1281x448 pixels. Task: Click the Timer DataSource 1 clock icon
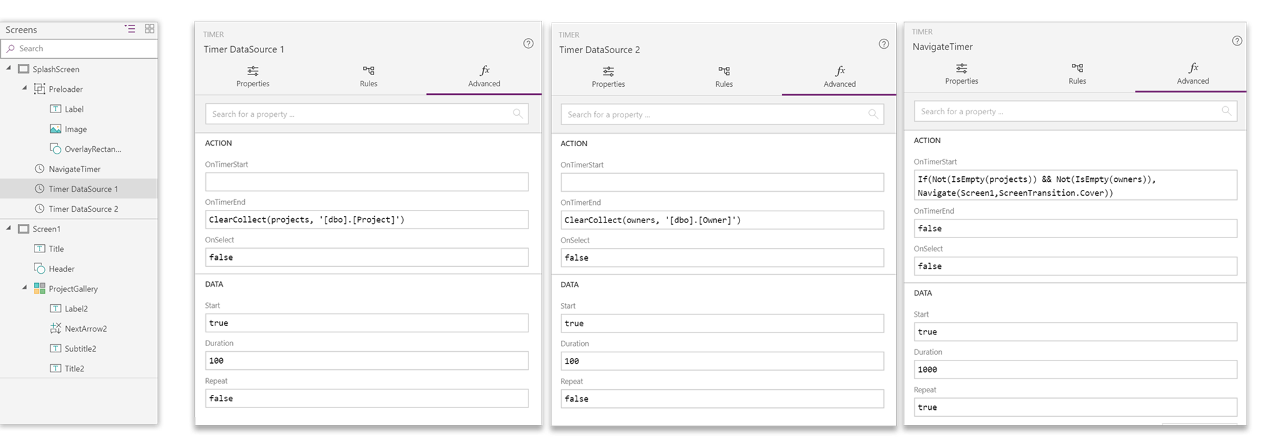pyautogui.click(x=39, y=189)
